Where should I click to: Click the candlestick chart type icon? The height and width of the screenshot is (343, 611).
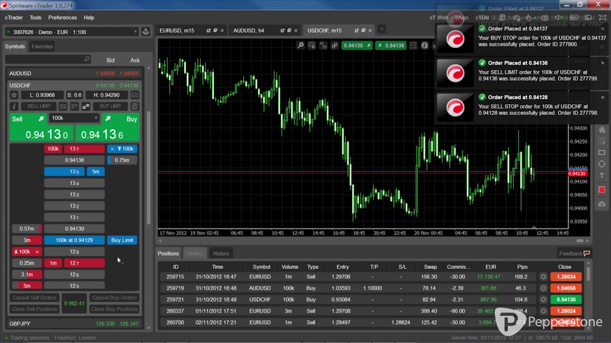coord(334,45)
